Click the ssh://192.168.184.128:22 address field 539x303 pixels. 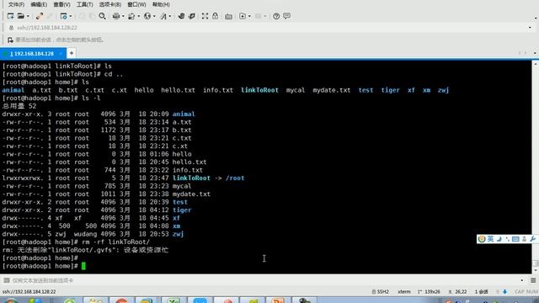268,28
